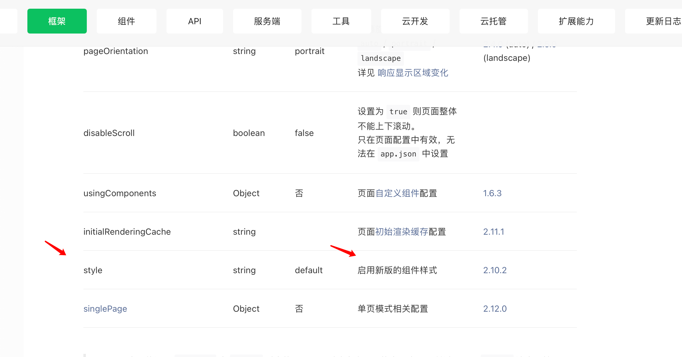Switch to the 组件 tab

pyautogui.click(x=126, y=21)
